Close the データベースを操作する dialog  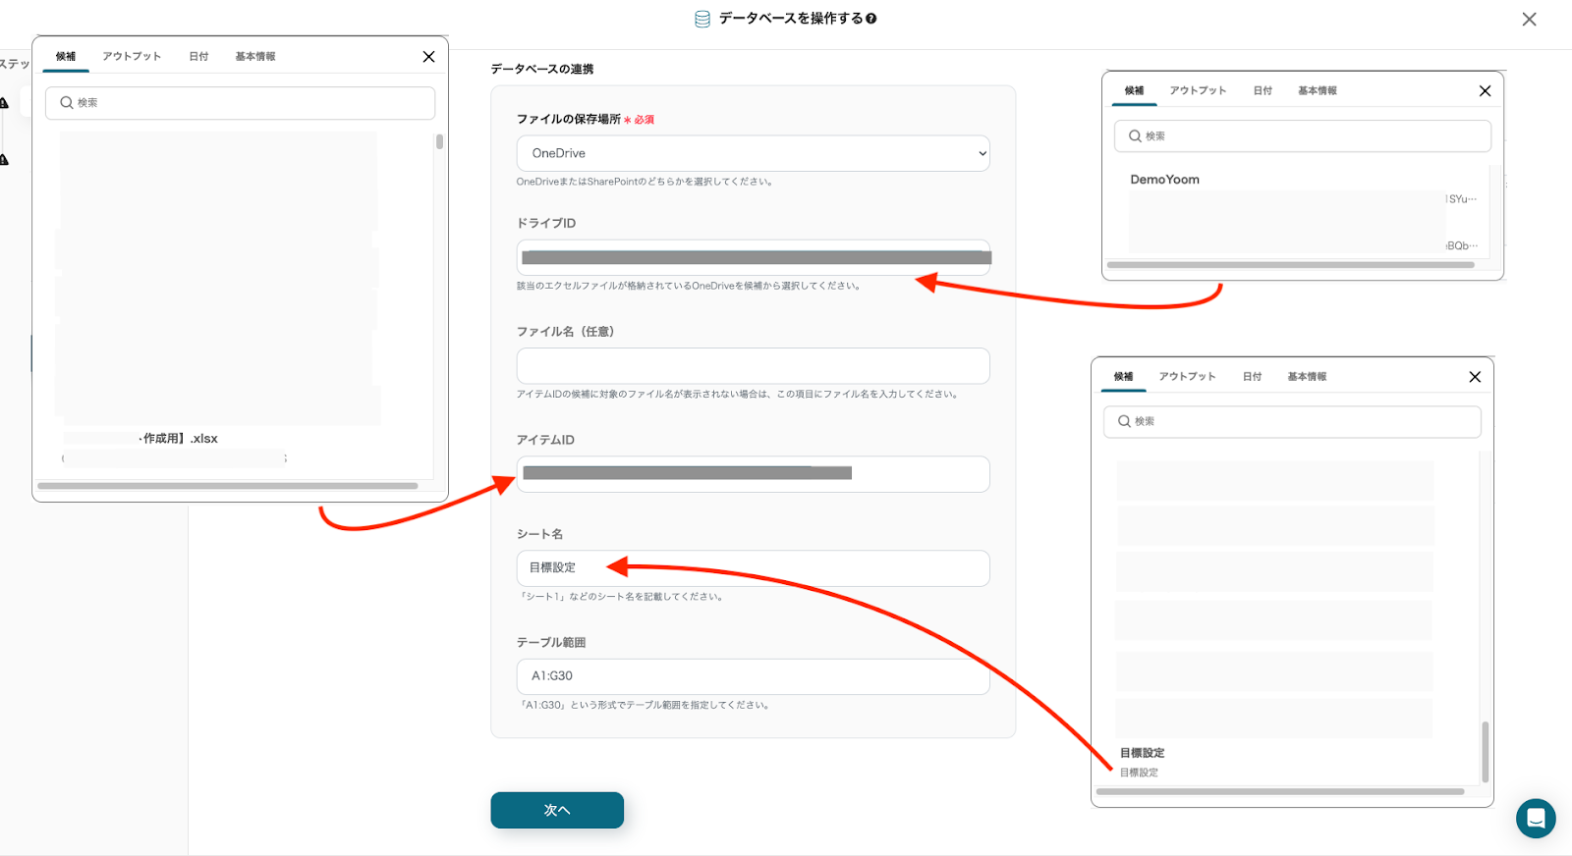tap(1529, 20)
